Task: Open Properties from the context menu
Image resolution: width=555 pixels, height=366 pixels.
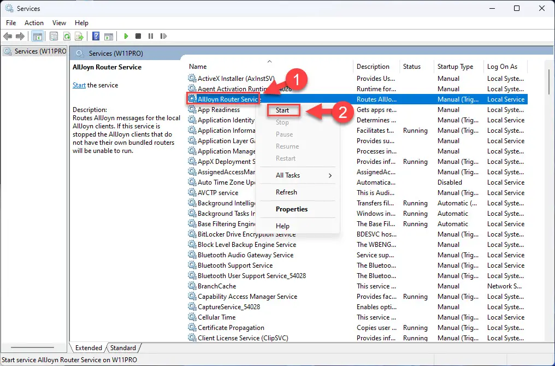Action: point(292,209)
